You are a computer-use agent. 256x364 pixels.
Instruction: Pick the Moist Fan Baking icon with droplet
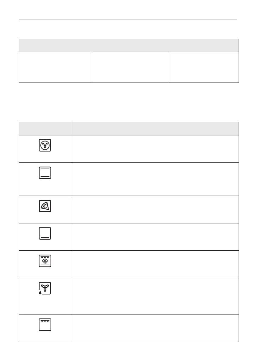[45, 289]
